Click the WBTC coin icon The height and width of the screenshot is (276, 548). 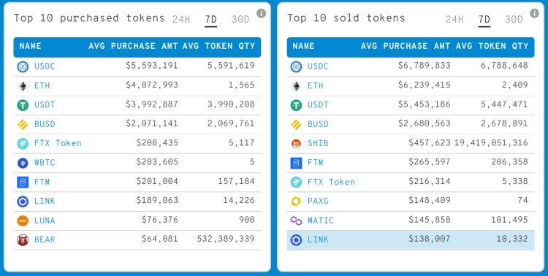click(x=23, y=163)
